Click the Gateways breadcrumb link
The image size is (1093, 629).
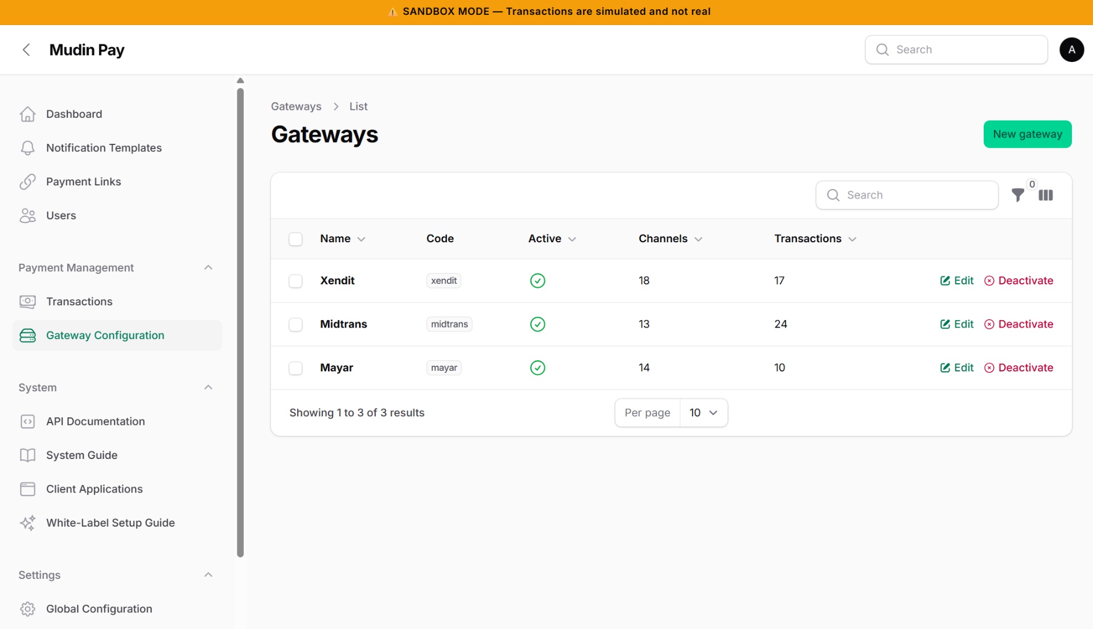(x=296, y=106)
